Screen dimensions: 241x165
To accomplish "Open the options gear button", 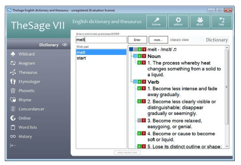I will [x=178, y=22].
